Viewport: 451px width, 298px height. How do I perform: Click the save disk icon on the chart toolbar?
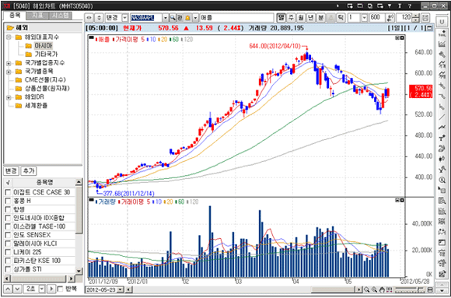point(425,18)
